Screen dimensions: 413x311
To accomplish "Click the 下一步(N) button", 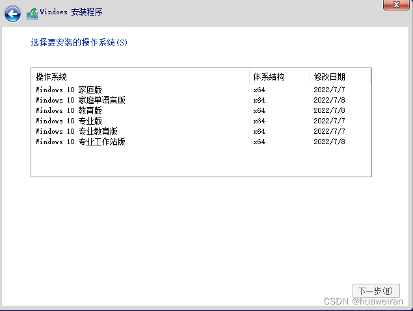I will pyautogui.click(x=376, y=291).
